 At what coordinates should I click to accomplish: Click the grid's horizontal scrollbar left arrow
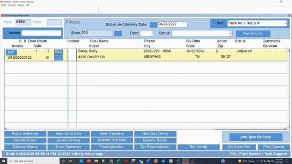coord(6,128)
